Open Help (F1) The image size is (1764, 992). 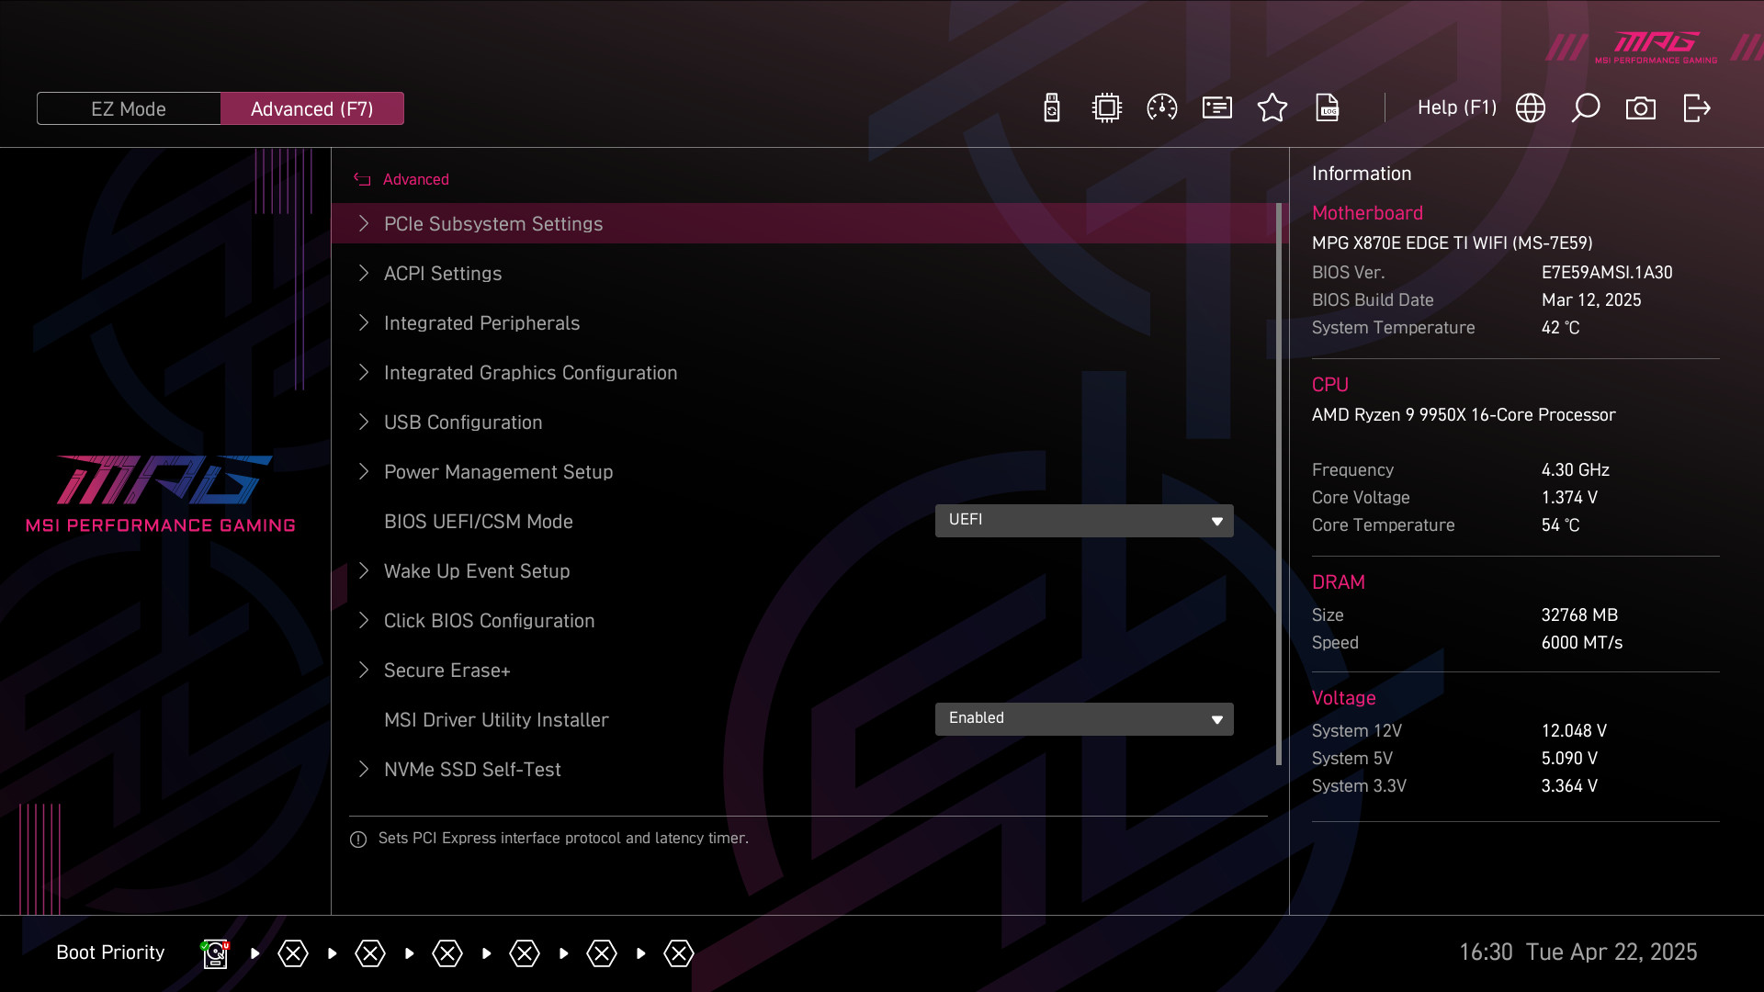1457,107
